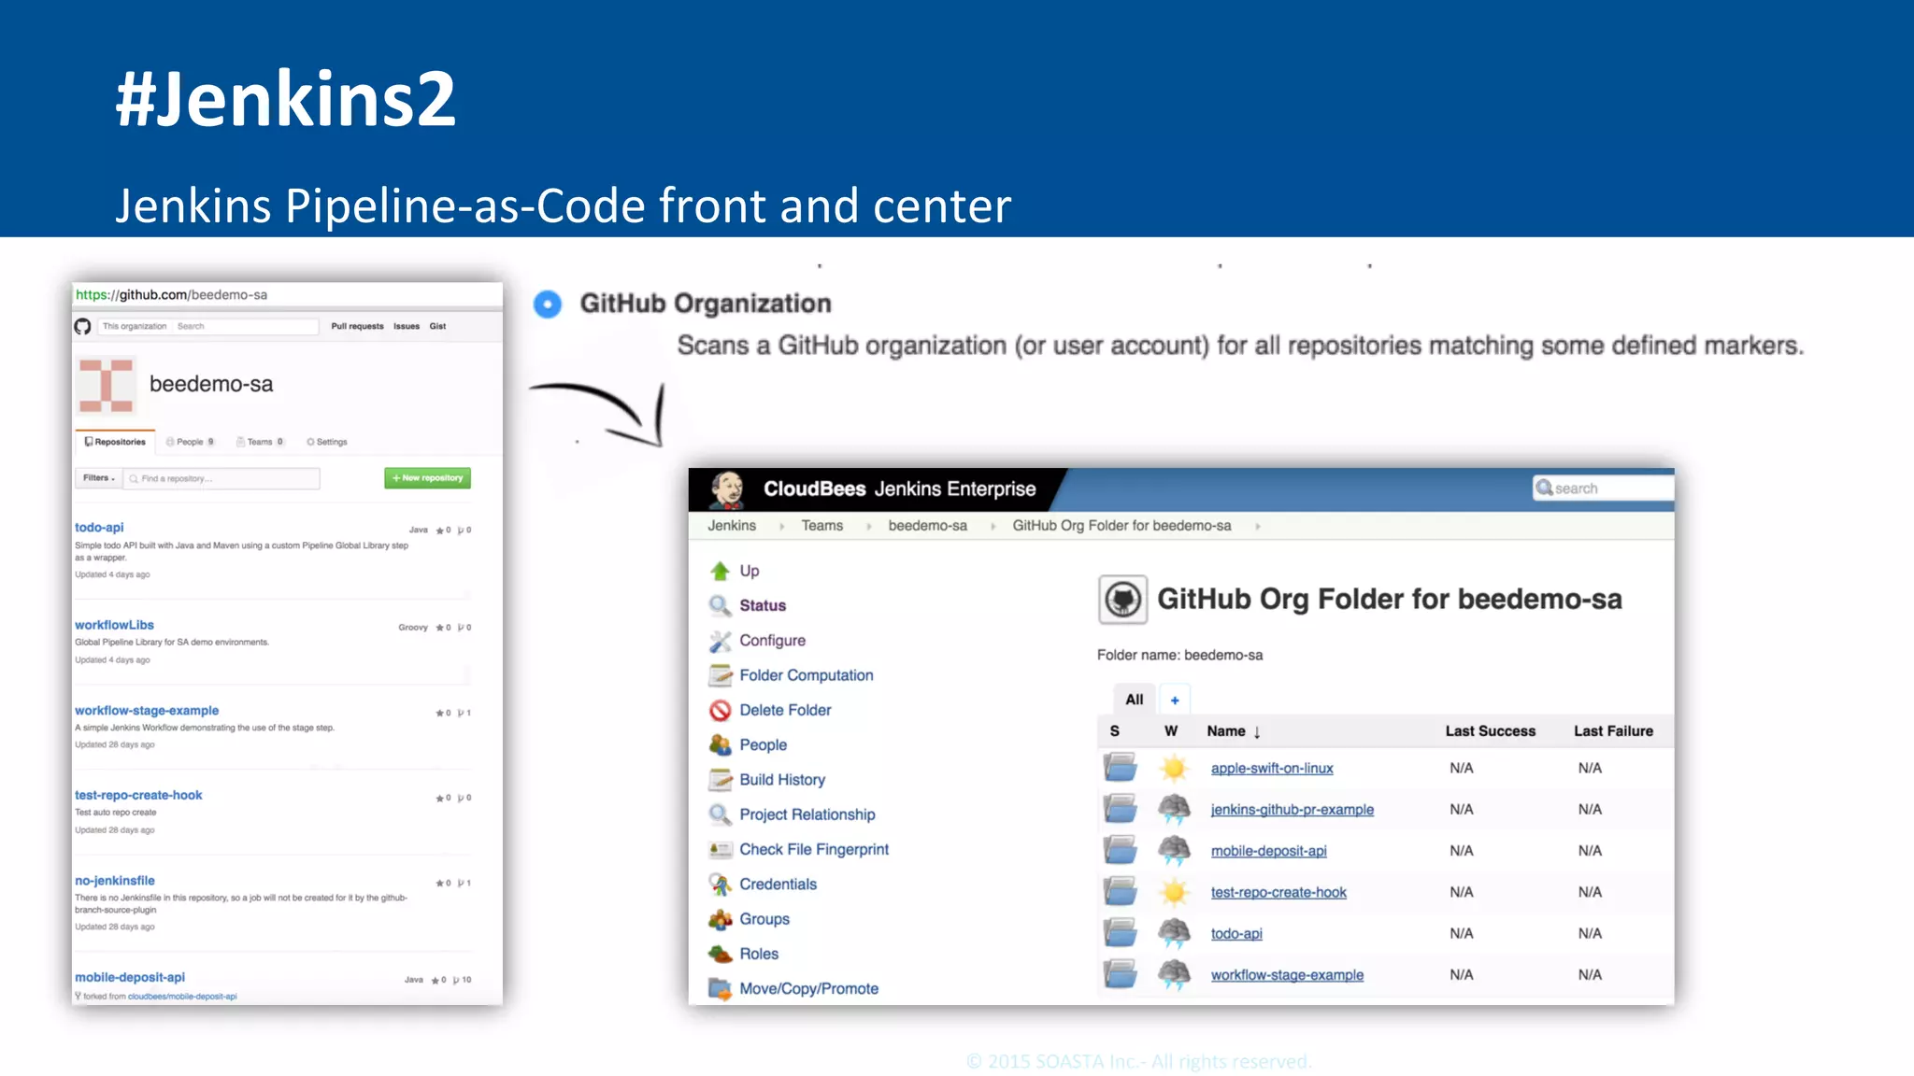Click the Jenkins butler logo
The image size is (1914, 1076).
pos(727,489)
